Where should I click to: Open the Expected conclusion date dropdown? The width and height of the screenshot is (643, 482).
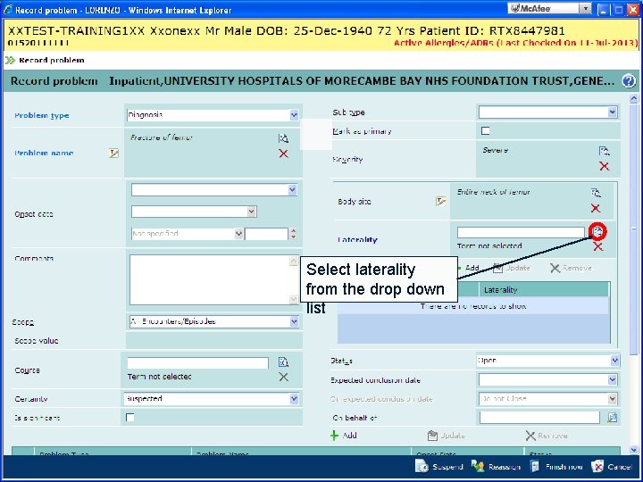(613, 379)
